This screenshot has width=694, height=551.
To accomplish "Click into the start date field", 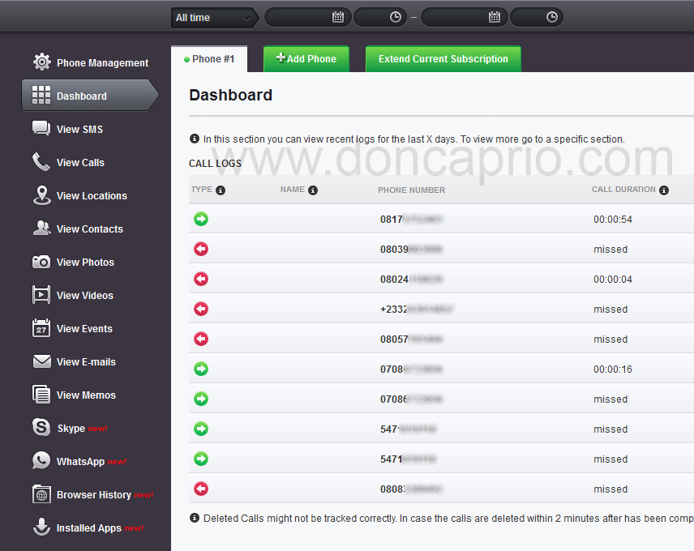I will click(x=308, y=17).
